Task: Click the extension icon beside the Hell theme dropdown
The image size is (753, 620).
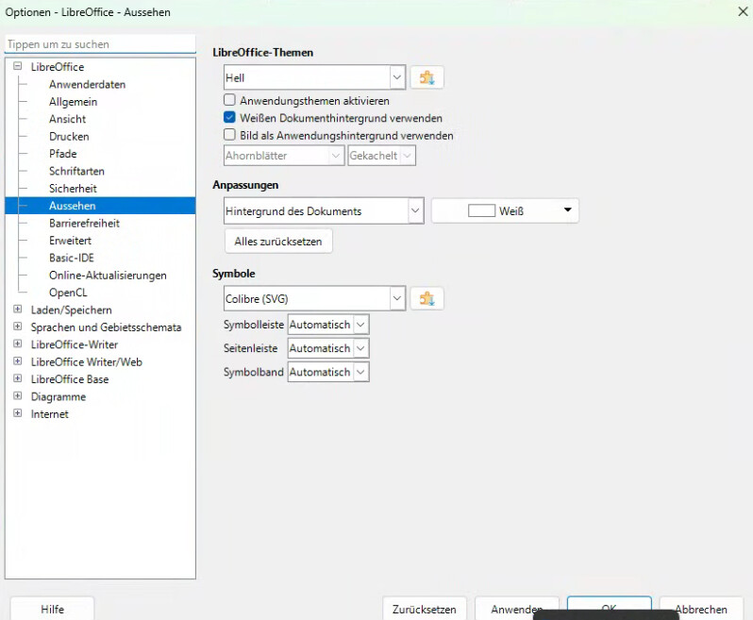Action: 427,77
